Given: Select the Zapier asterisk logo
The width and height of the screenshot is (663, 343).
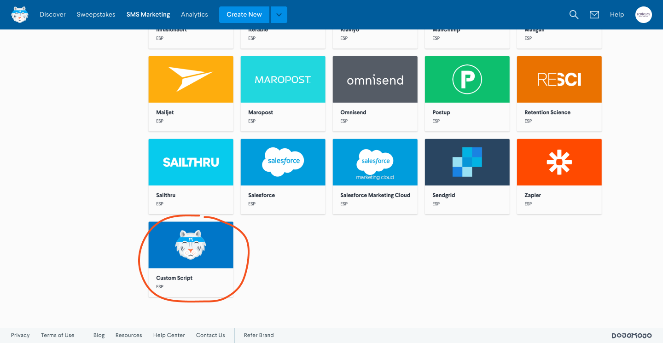Looking at the screenshot, I should point(559,162).
